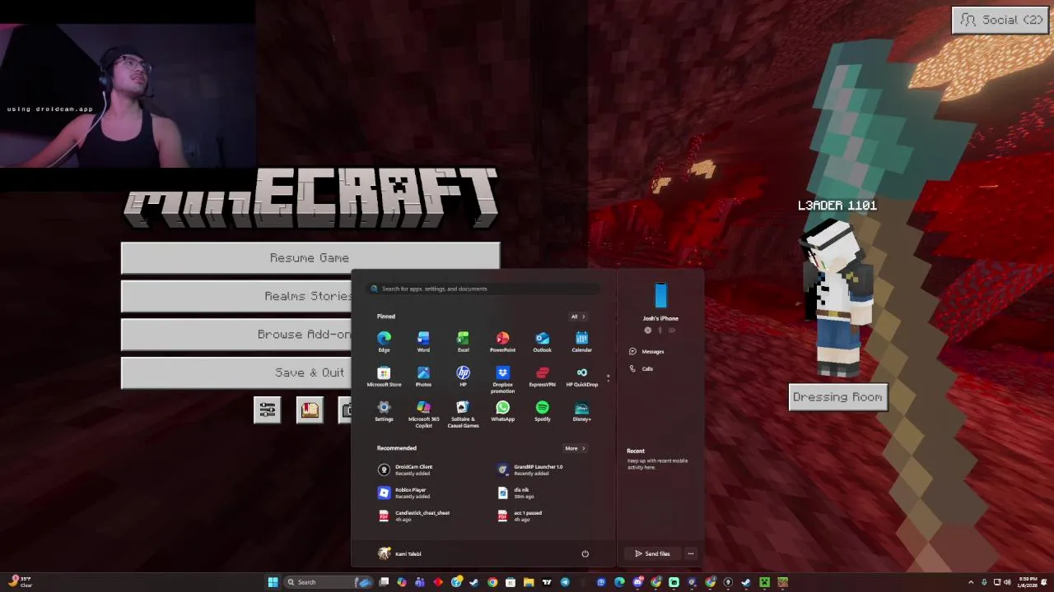Open Calls for Josh's iPhone
The width and height of the screenshot is (1054, 592).
[641, 368]
